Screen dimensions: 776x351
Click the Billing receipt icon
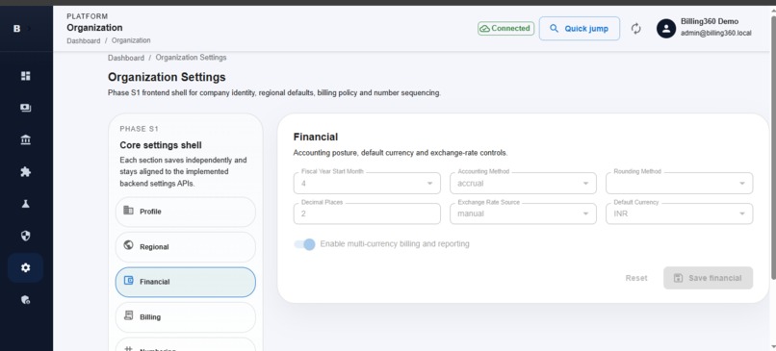[128, 315]
